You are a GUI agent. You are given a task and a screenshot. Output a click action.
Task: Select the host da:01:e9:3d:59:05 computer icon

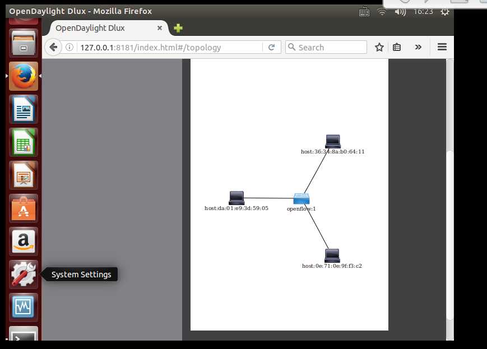tap(236, 198)
